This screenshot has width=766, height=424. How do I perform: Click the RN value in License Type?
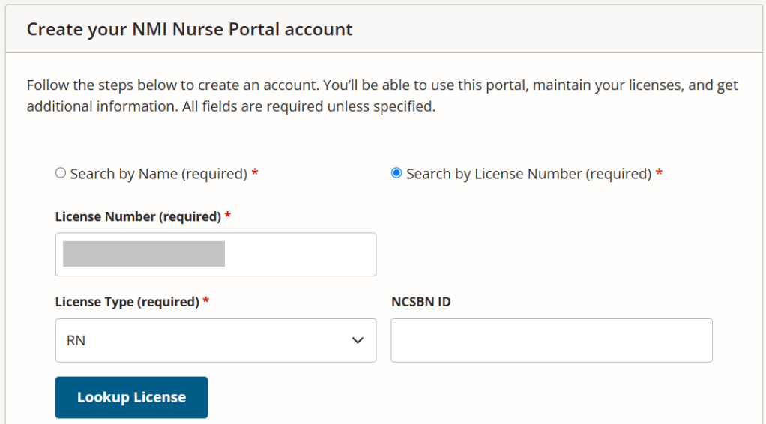76,341
